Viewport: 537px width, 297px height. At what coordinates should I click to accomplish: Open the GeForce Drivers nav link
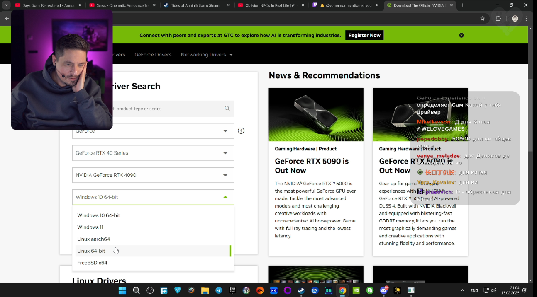pyautogui.click(x=153, y=55)
